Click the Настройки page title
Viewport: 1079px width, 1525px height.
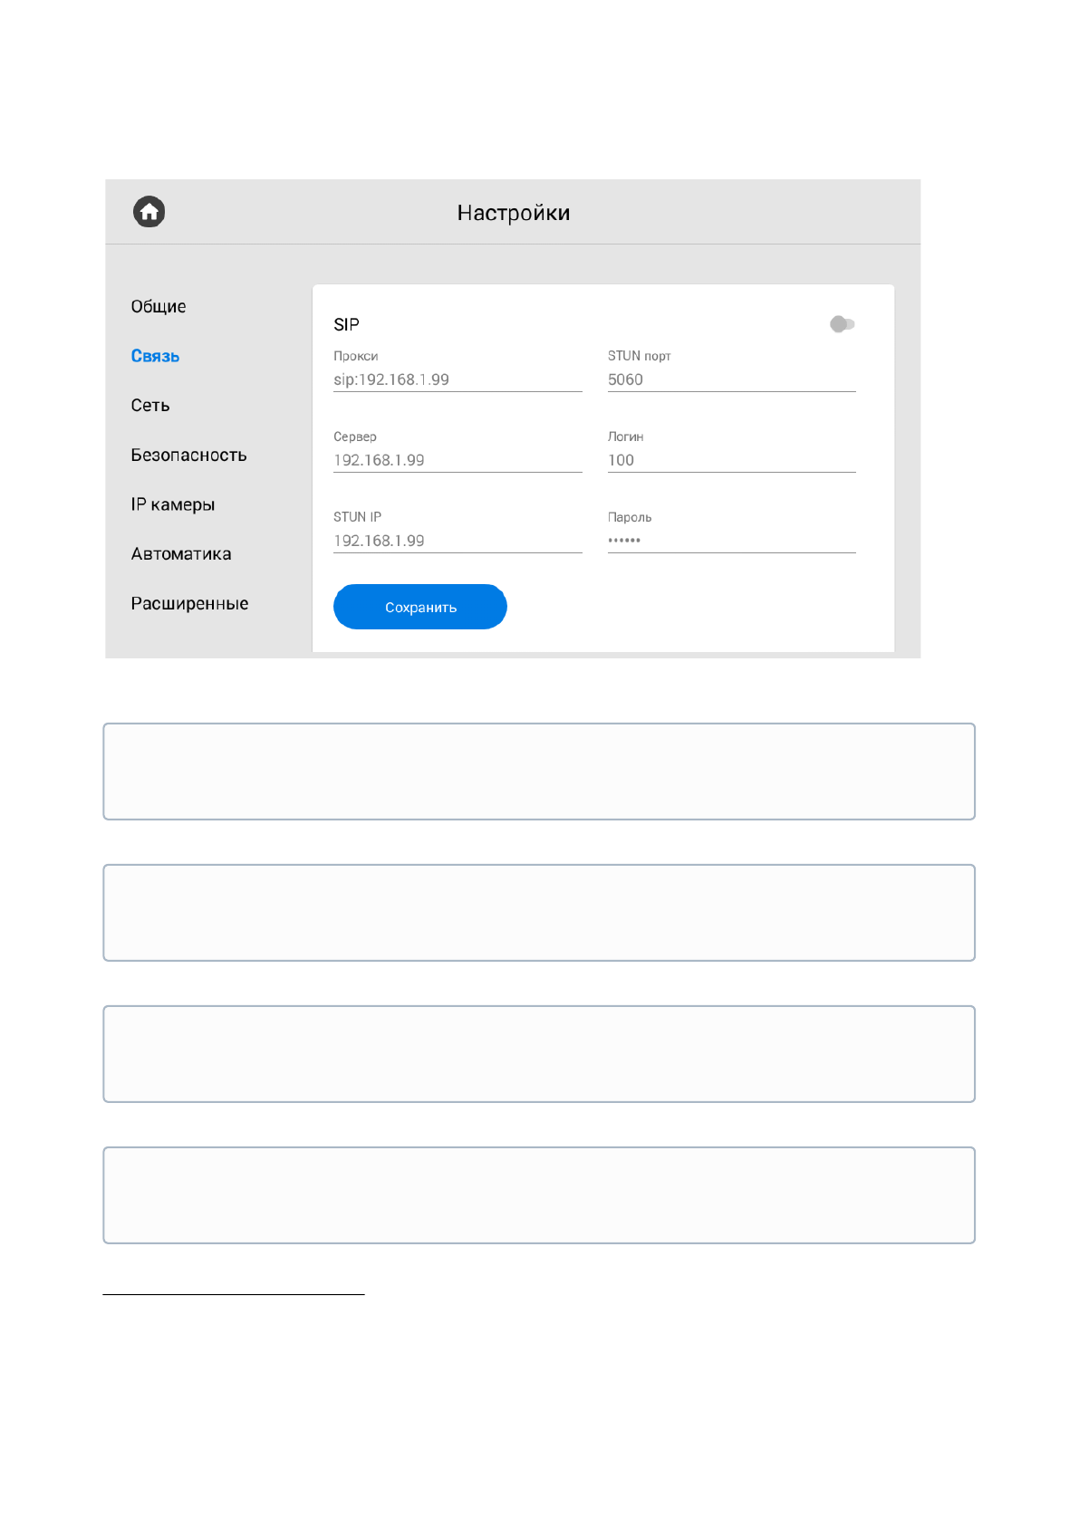[513, 213]
